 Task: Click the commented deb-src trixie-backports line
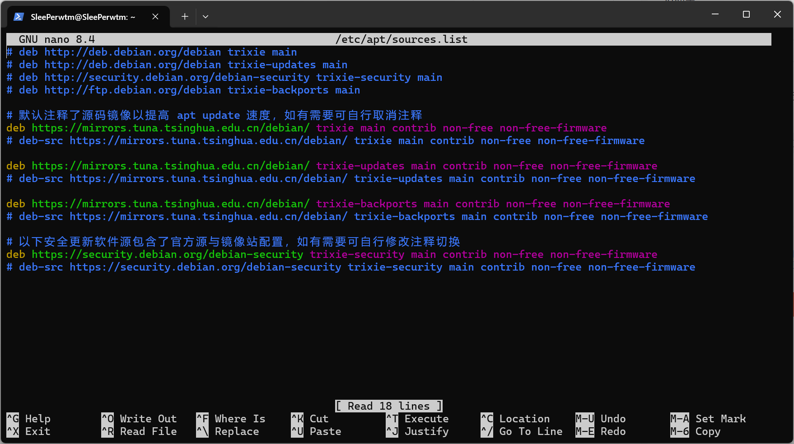tap(357, 216)
